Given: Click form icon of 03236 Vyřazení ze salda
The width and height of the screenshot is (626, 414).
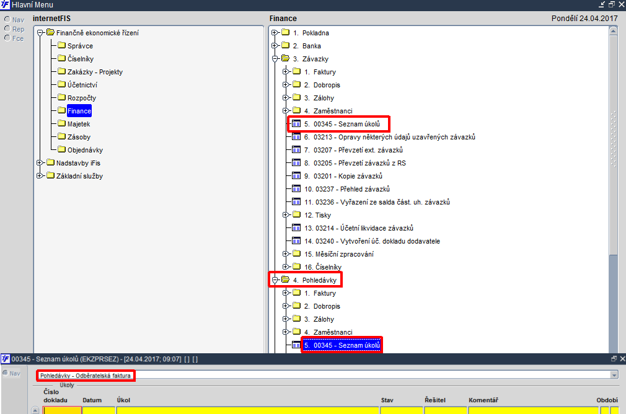Looking at the screenshot, I should pyautogui.click(x=296, y=201).
